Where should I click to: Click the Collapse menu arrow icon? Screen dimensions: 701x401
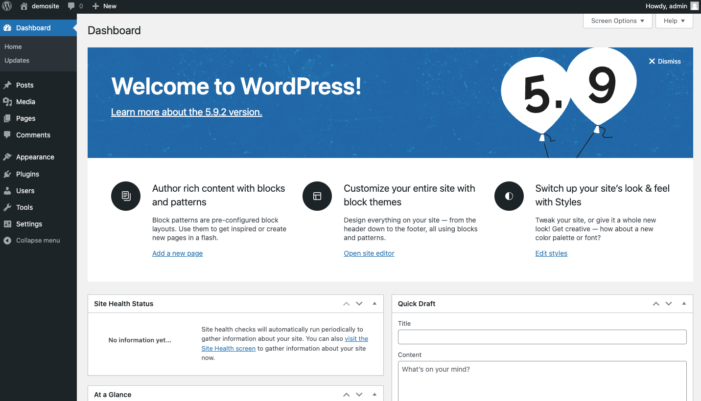point(7,241)
